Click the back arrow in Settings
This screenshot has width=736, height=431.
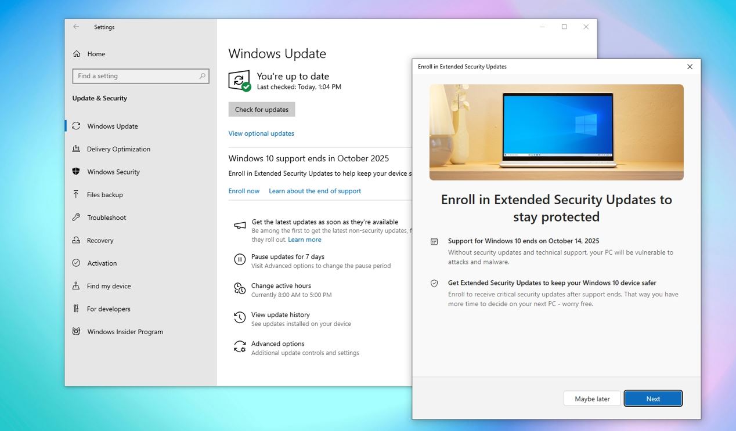click(76, 27)
